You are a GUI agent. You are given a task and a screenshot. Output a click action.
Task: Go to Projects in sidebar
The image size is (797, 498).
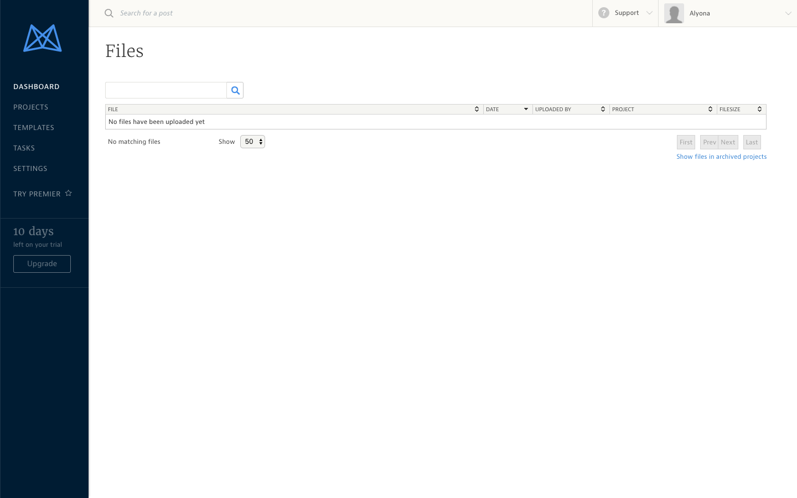[x=31, y=107]
